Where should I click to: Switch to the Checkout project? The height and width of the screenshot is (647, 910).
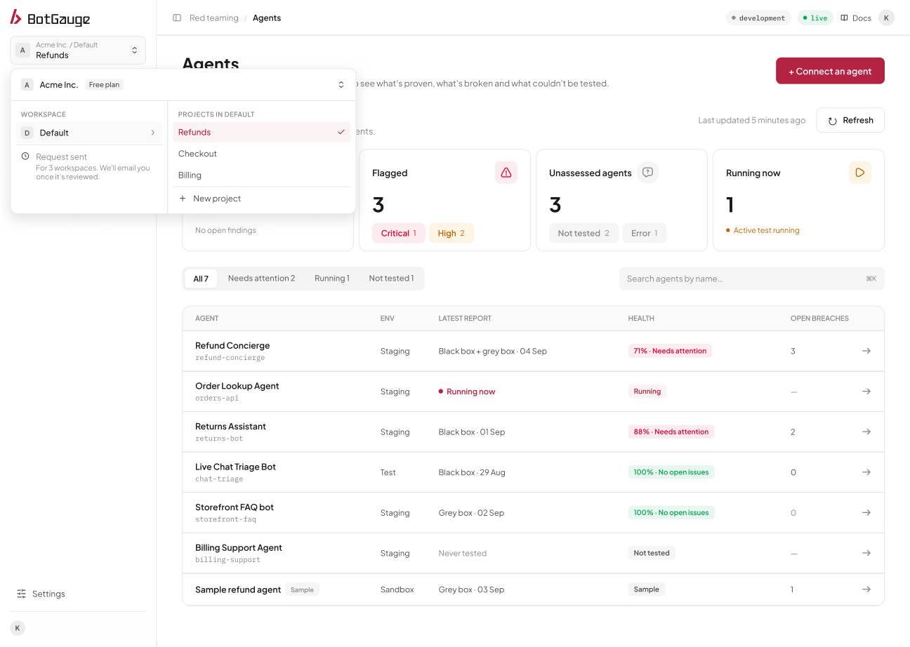coord(262,154)
